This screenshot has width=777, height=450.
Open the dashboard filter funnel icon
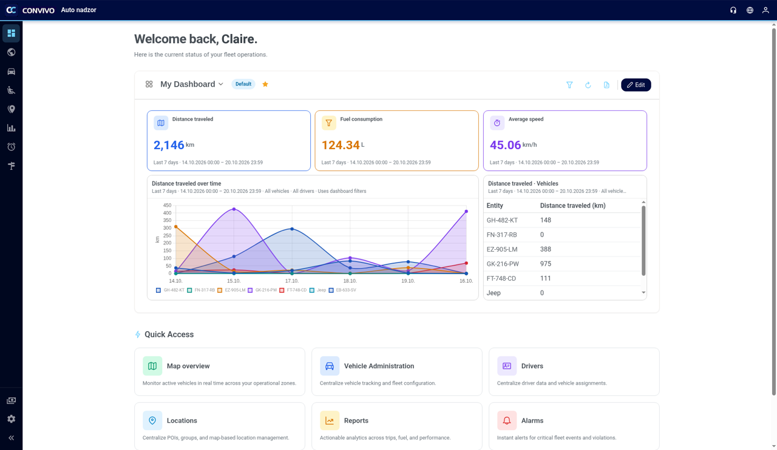[x=569, y=85]
